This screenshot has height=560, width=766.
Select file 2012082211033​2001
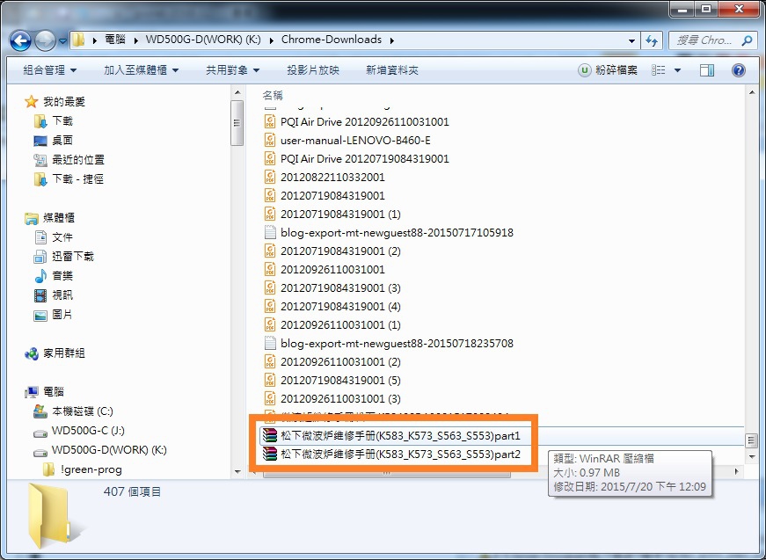point(332,178)
